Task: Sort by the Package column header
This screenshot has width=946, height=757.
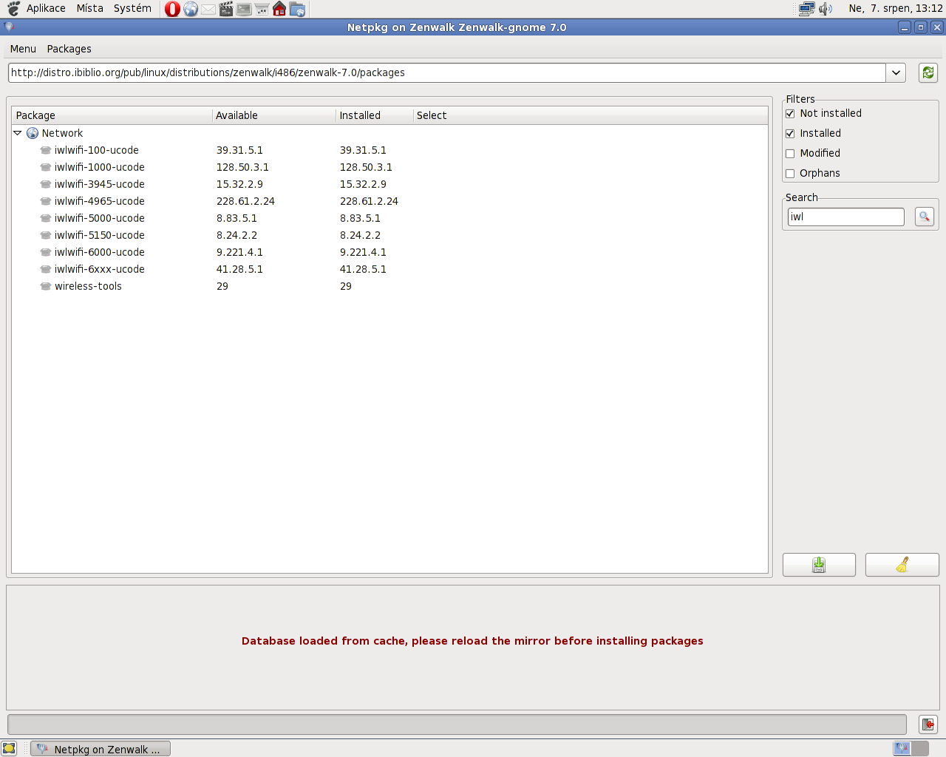Action: pyautogui.click(x=112, y=115)
